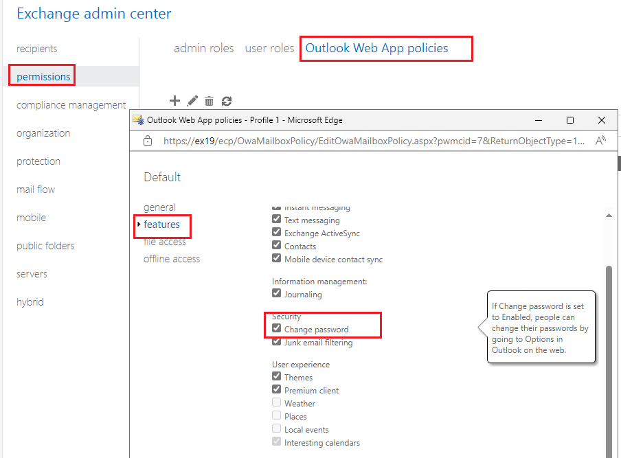
Task: Click the Interesting calendars checkbox
Action: click(x=276, y=442)
